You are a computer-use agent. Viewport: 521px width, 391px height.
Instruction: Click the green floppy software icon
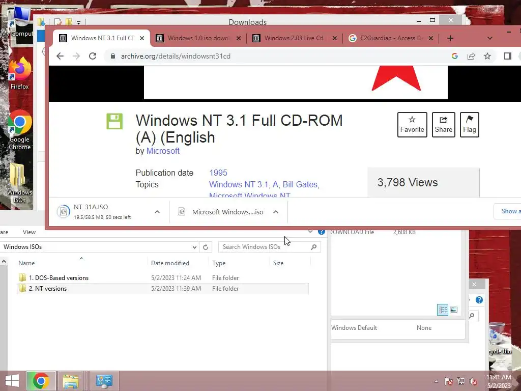pyautogui.click(x=114, y=121)
